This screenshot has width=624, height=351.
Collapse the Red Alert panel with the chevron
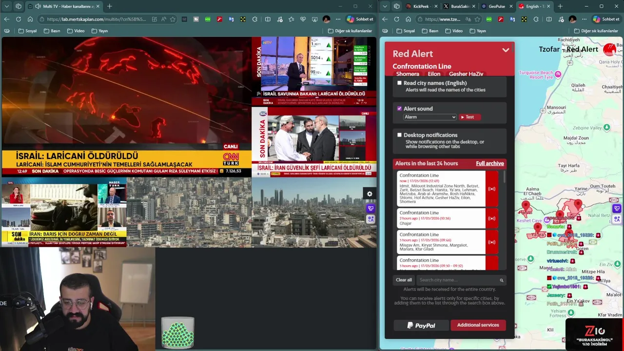pyautogui.click(x=506, y=50)
